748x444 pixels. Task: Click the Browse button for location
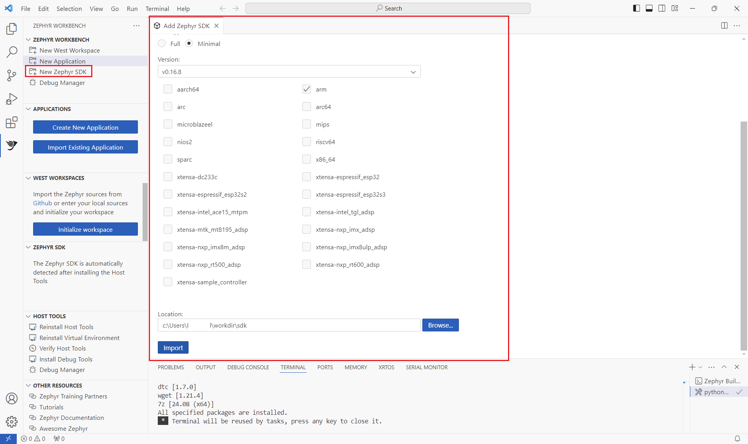440,325
